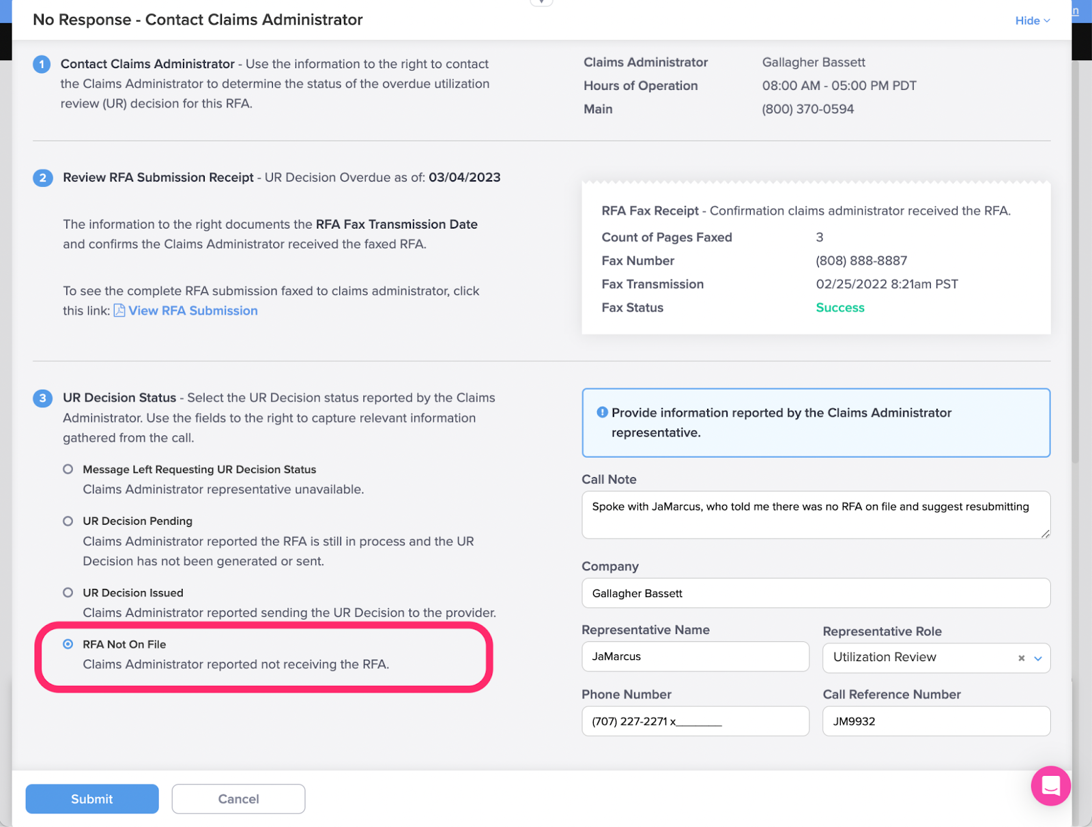Cancel the contact claims administrator form

click(238, 799)
